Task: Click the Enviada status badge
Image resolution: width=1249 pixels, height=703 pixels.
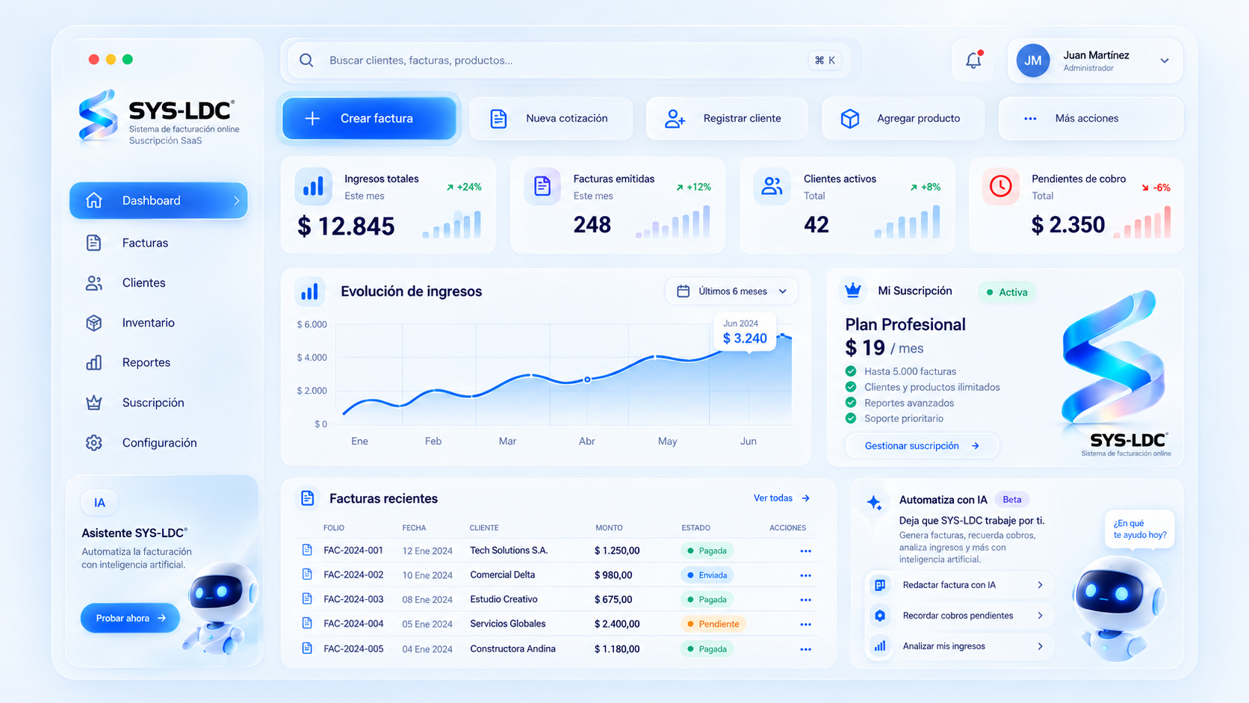Action: pos(707,575)
